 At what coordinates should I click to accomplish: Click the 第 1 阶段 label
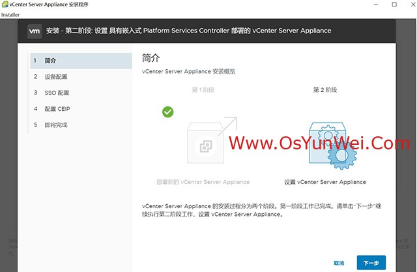coord(203,90)
